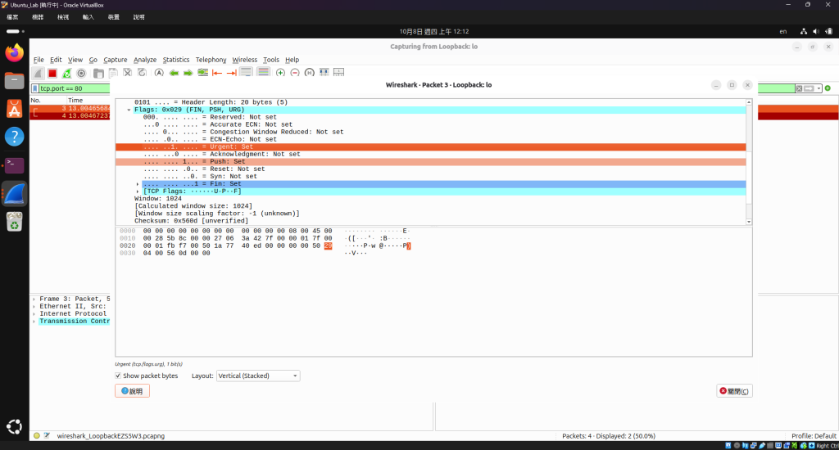839x450 pixels.
Task: Expand Internet Protocol in main window details
Action: pyautogui.click(x=34, y=313)
